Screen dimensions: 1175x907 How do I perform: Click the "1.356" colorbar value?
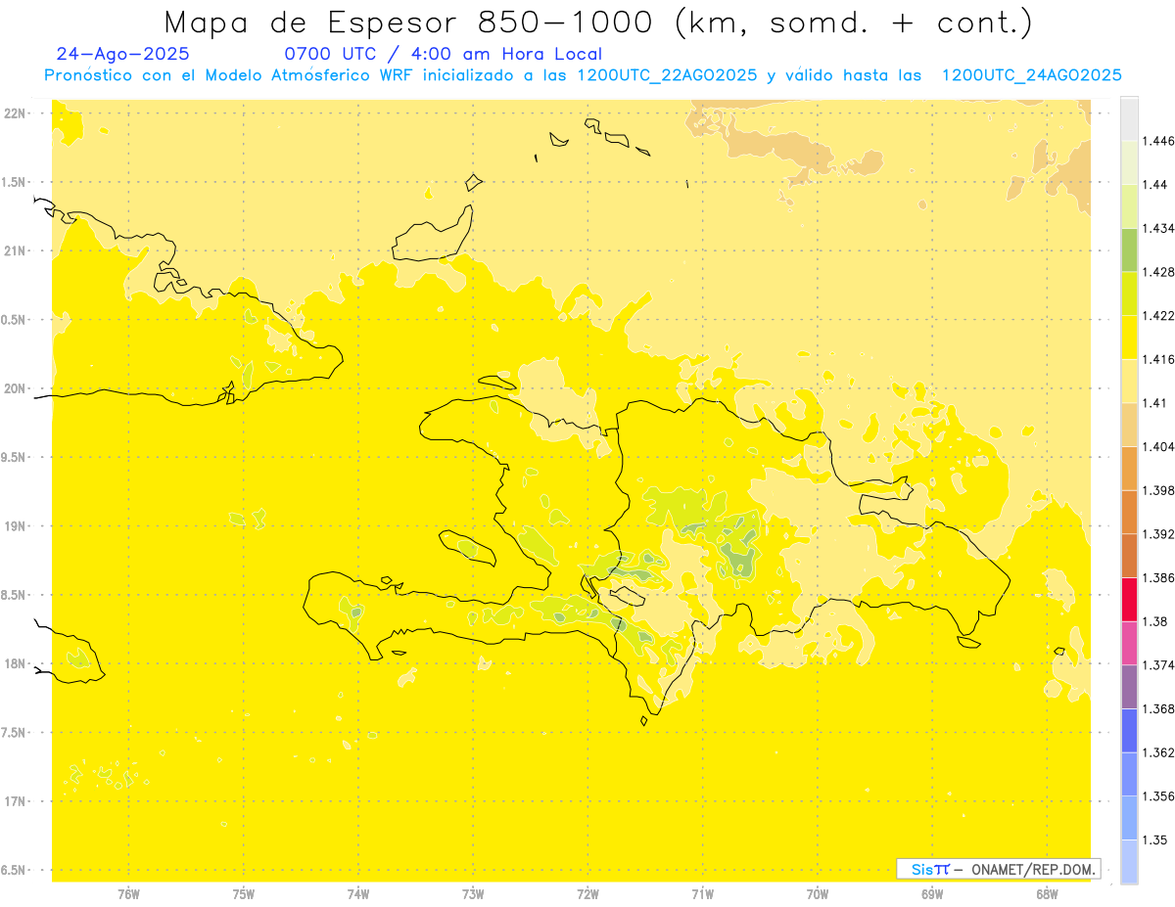(x=1158, y=796)
